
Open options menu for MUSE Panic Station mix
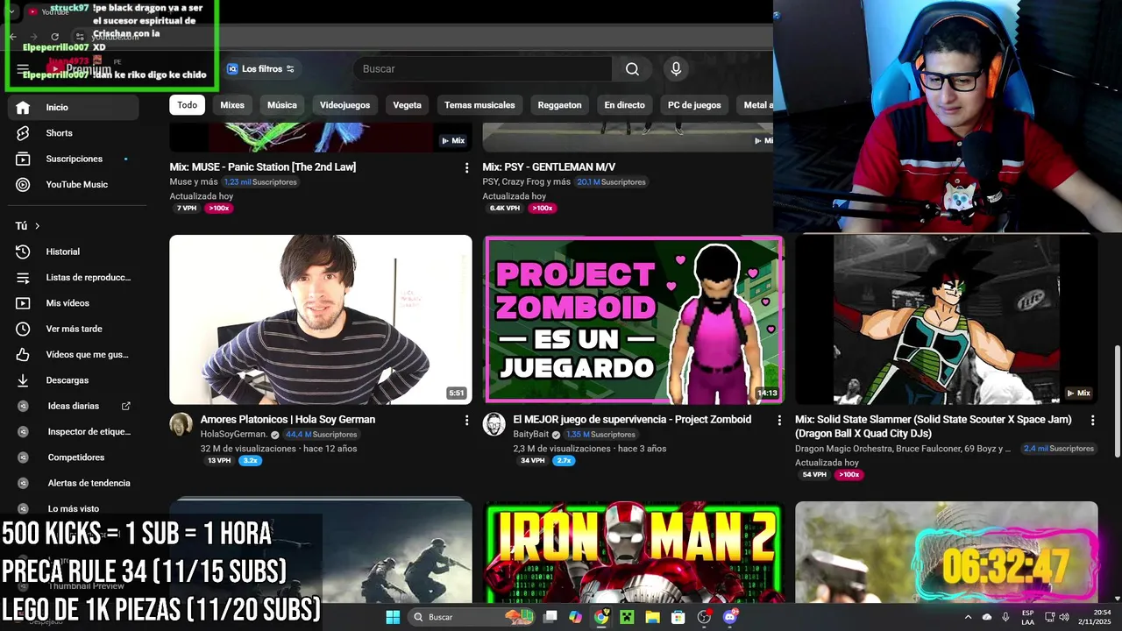466,167
